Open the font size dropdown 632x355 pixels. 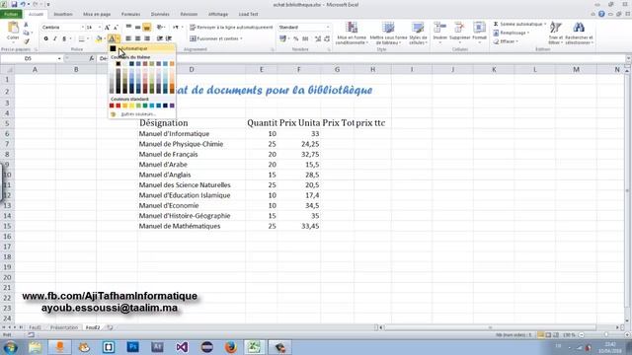point(100,28)
